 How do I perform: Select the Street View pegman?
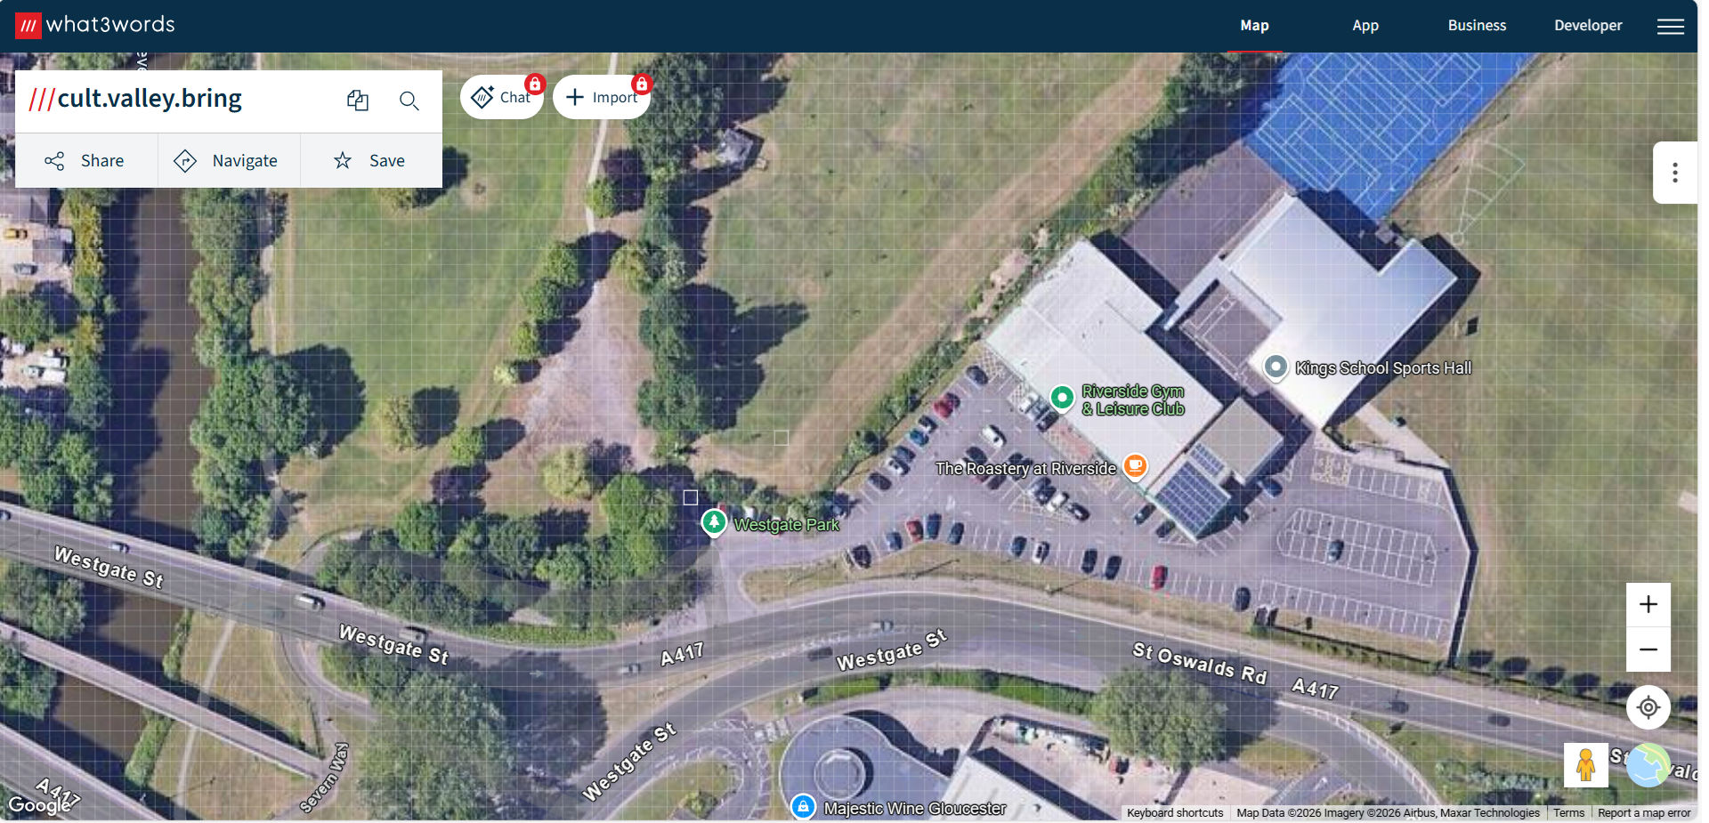[x=1585, y=765]
